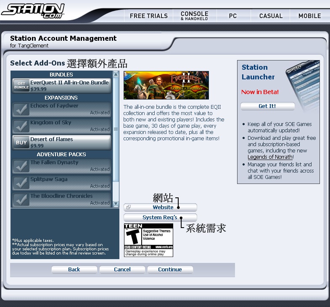Click the BUY icon for Desert of Flames
The width and height of the screenshot is (330, 307).
pyautogui.click(x=21, y=142)
